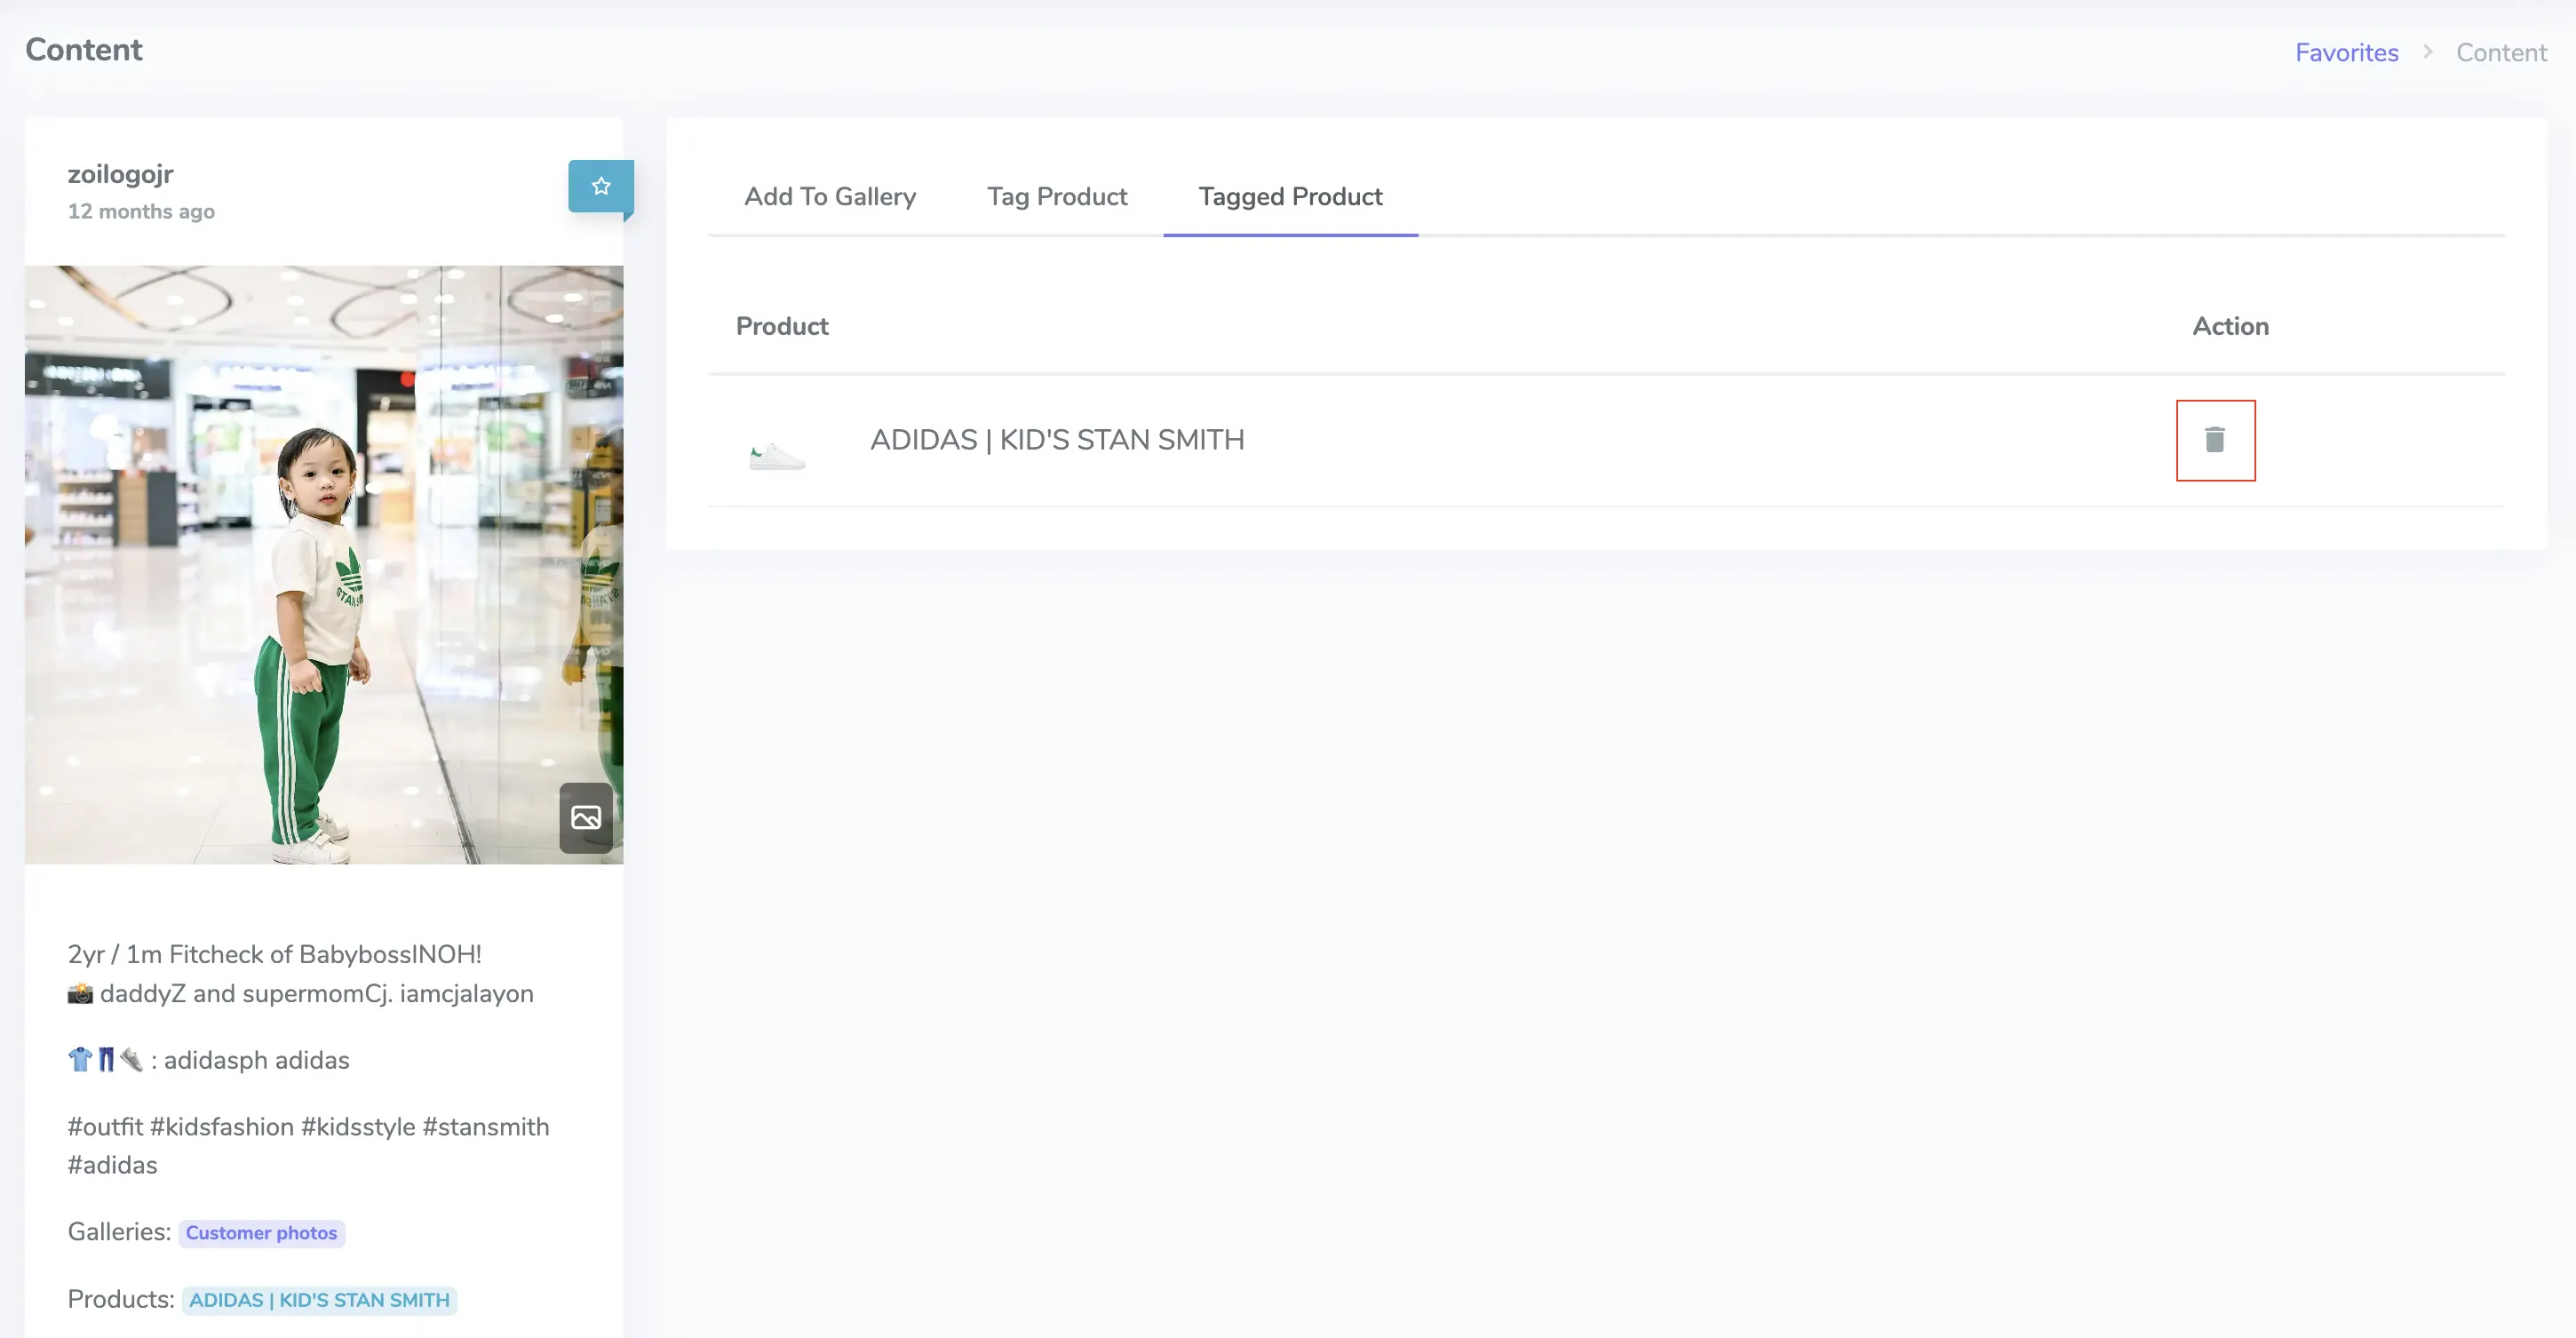
Task: Click the child's photo in the post card
Action: (324, 565)
